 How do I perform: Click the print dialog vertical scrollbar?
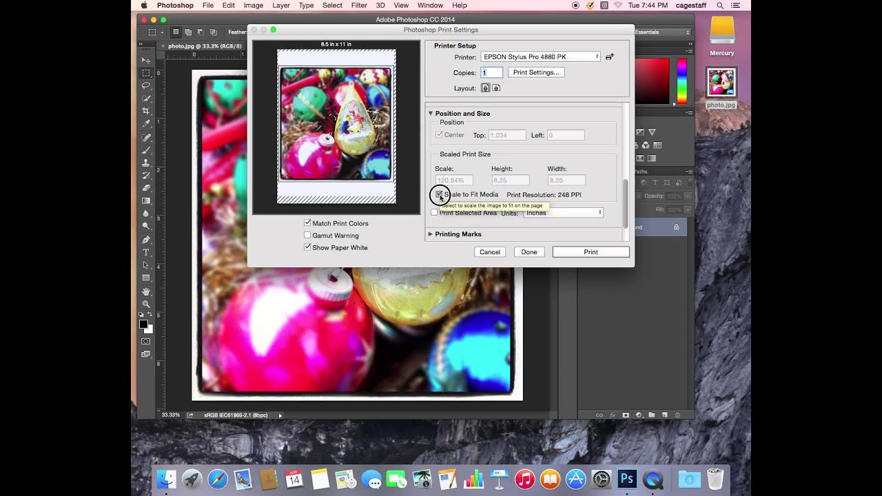[626, 203]
